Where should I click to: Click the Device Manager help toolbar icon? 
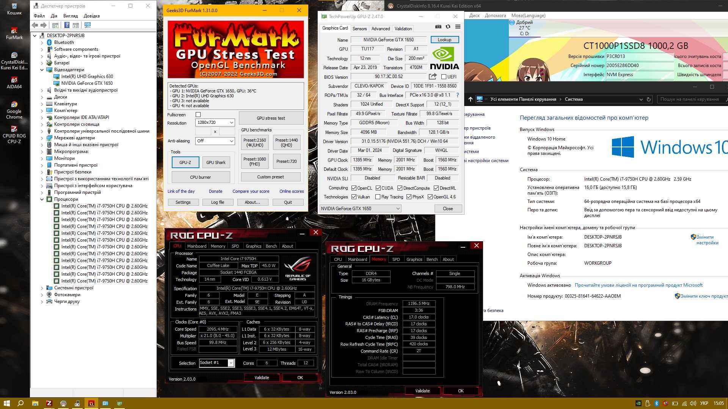(x=67, y=25)
